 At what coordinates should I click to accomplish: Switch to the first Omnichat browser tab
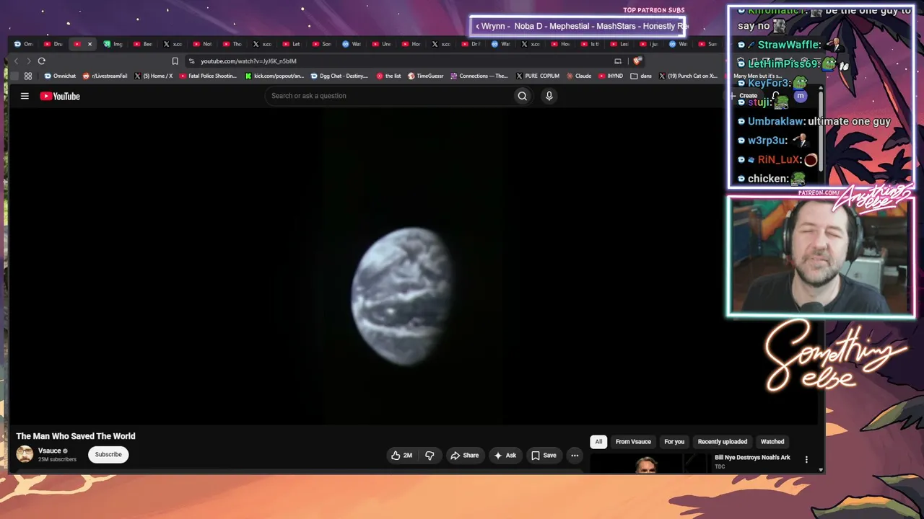[x=24, y=44]
